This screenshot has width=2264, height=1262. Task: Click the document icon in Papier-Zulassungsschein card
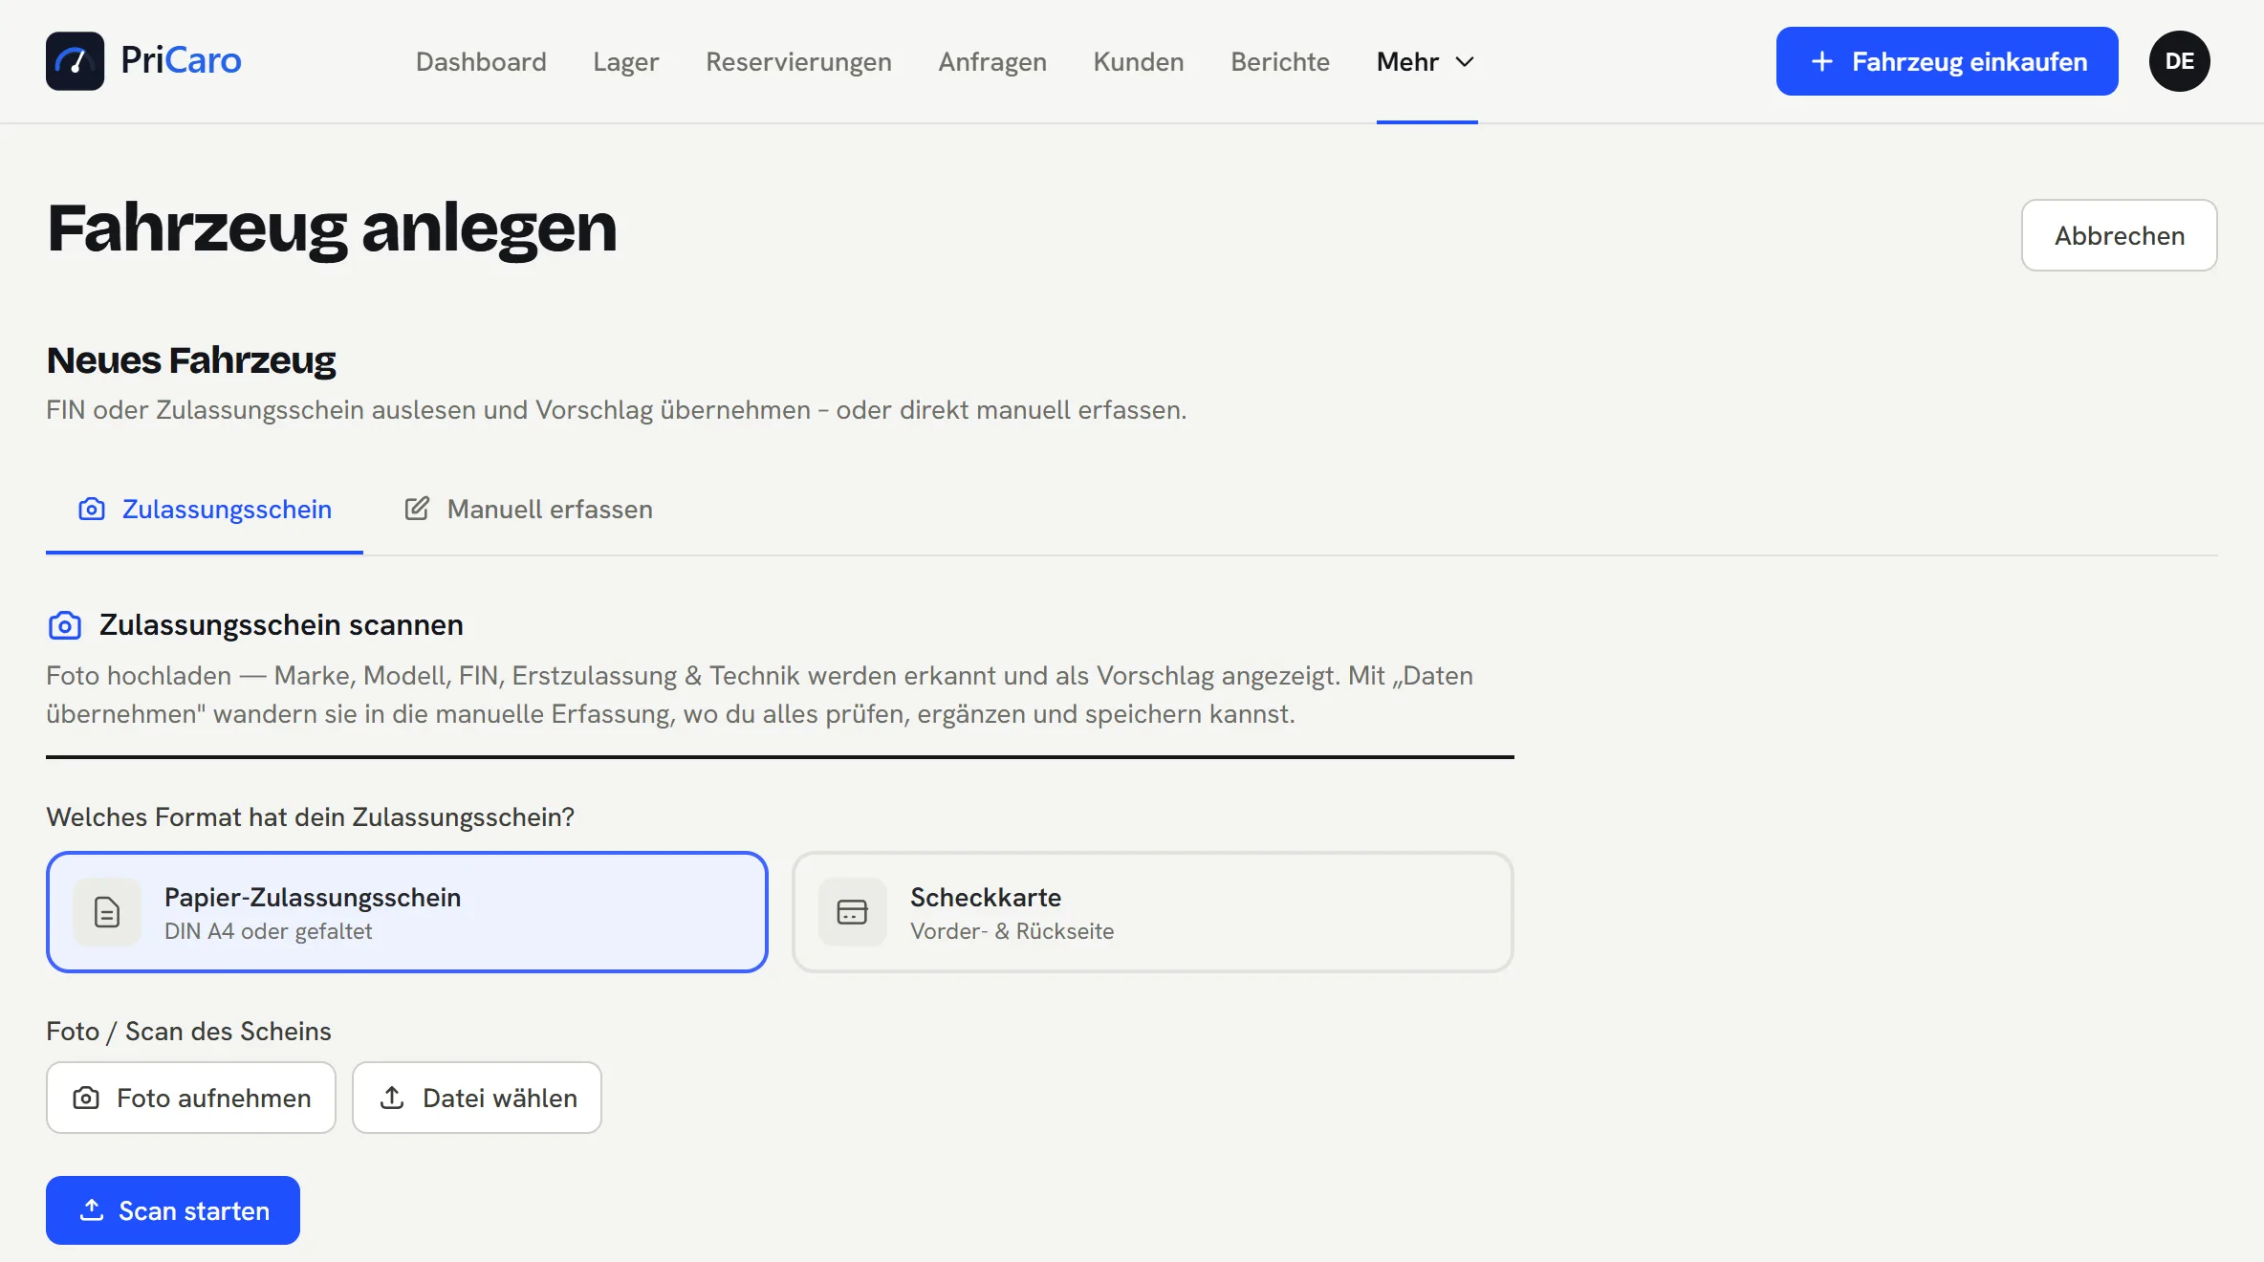pyautogui.click(x=107, y=912)
